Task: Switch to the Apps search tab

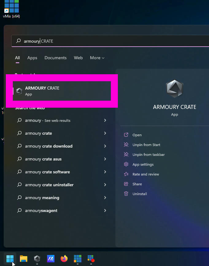Action: [x=32, y=58]
